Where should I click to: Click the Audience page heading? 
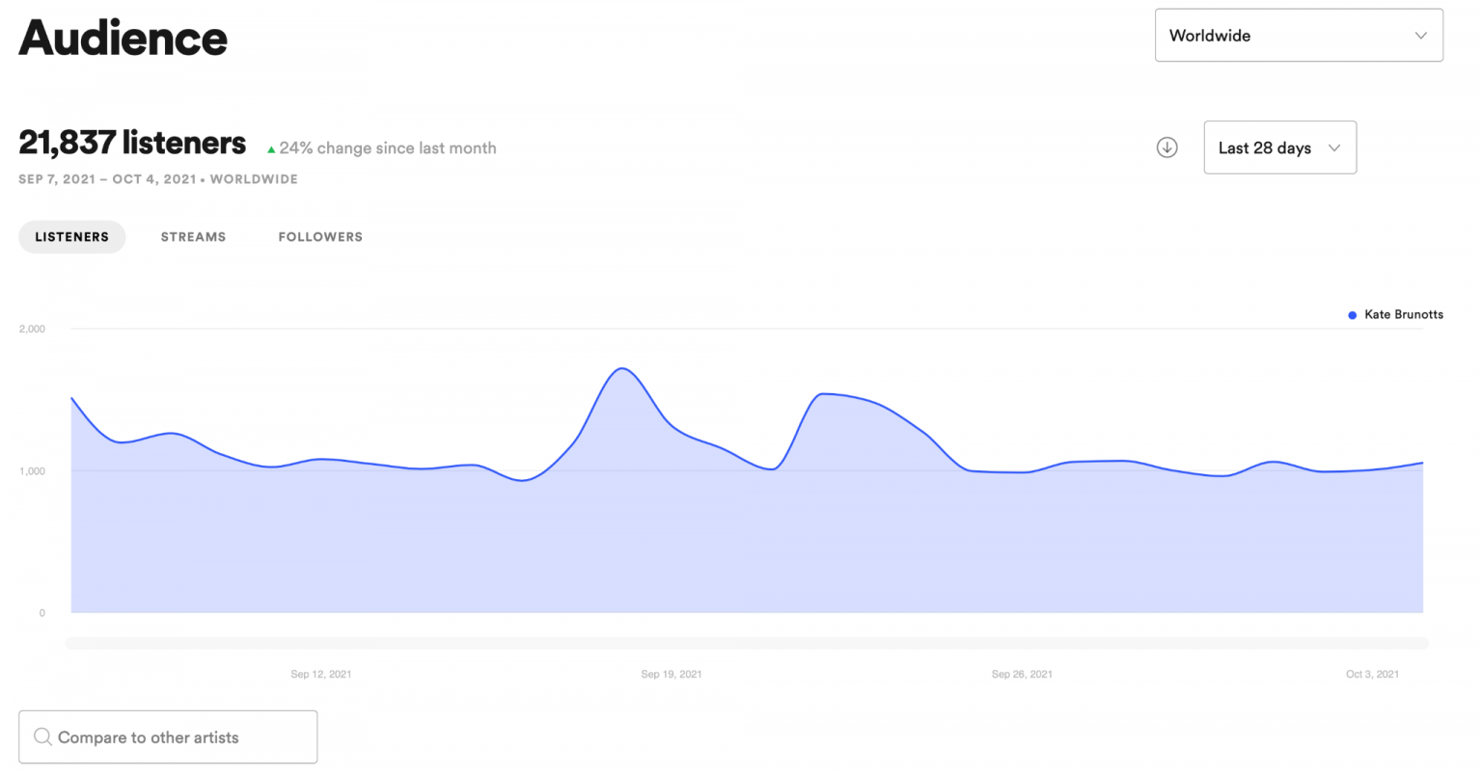(x=123, y=39)
